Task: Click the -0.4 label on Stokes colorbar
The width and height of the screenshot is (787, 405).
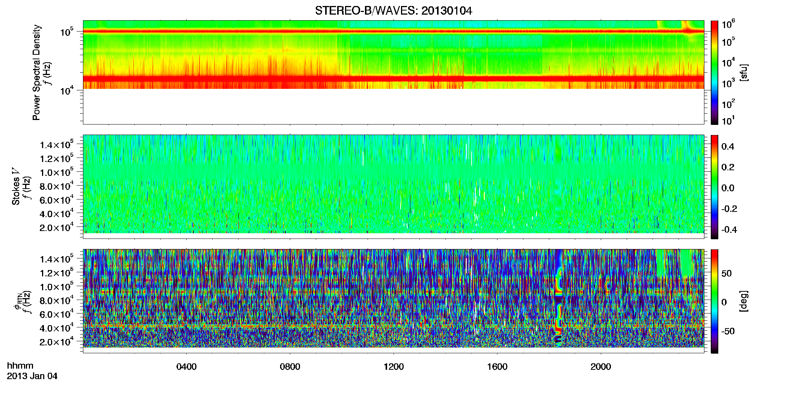Action: click(729, 229)
